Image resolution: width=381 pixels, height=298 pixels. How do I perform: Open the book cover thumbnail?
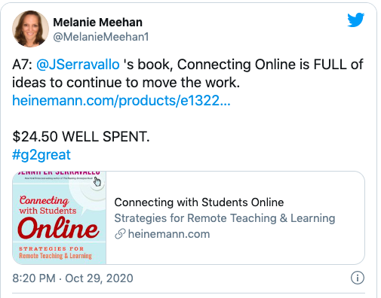click(60, 217)
